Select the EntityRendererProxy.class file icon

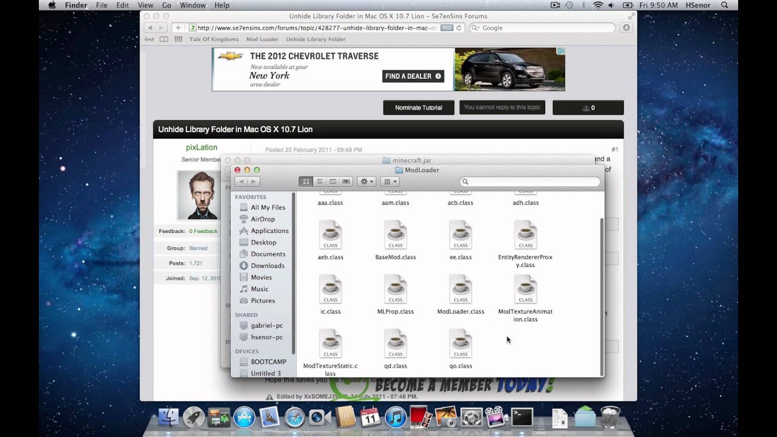coord(526,235)
